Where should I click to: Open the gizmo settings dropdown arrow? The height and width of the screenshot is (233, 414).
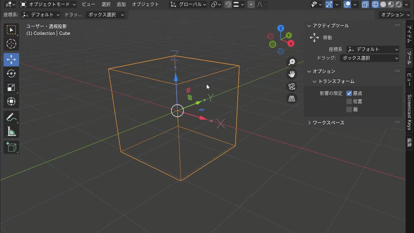click(x=337, y=5)
